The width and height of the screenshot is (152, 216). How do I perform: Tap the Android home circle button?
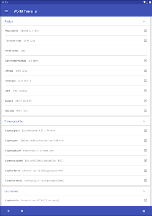pos(22,211)
